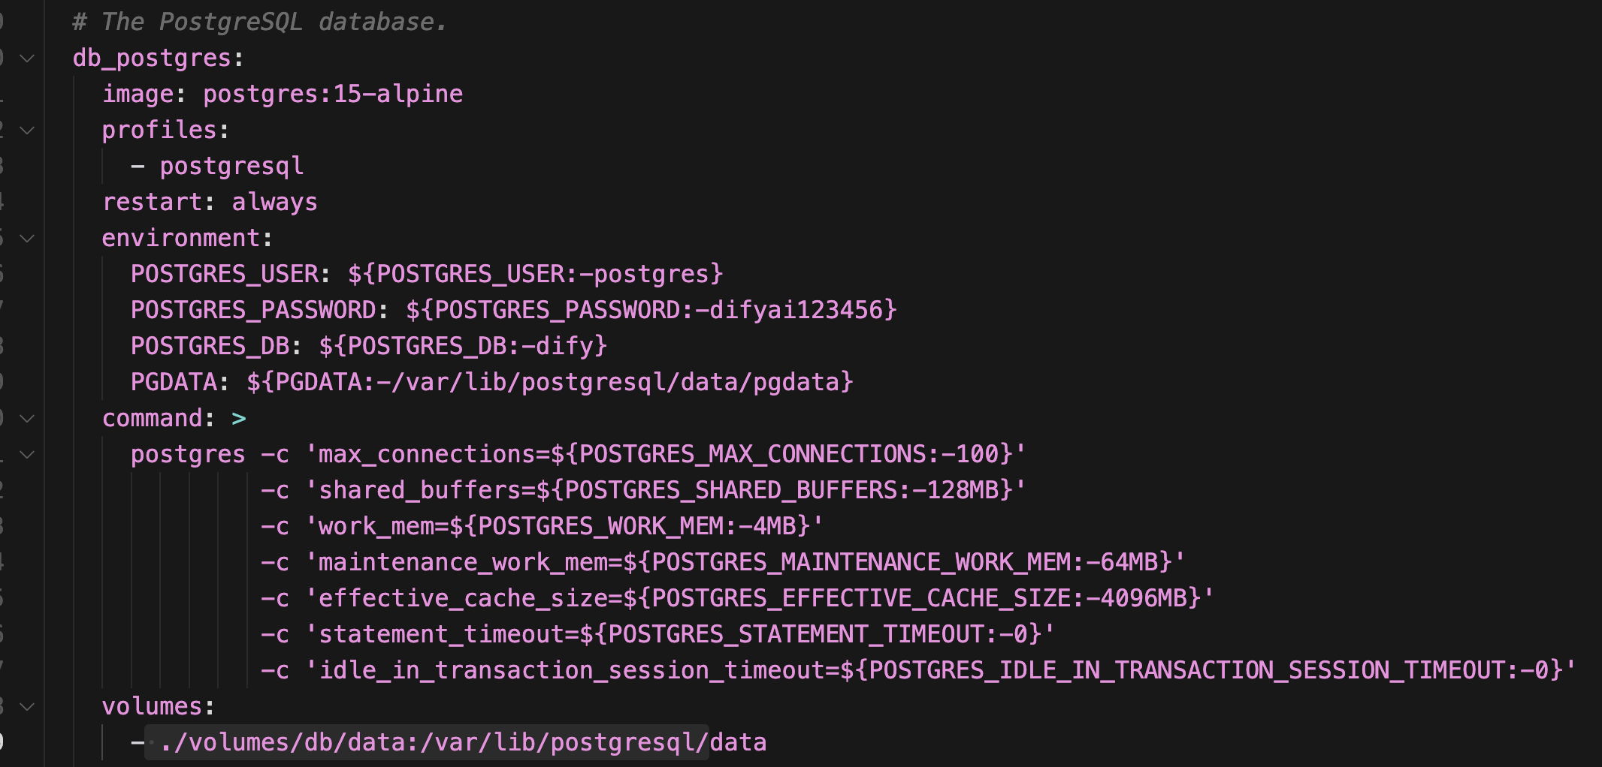The width and height of the screenshot is (1602, 767).
Task: Click the work_mem option text
Action: pos(376,527)
